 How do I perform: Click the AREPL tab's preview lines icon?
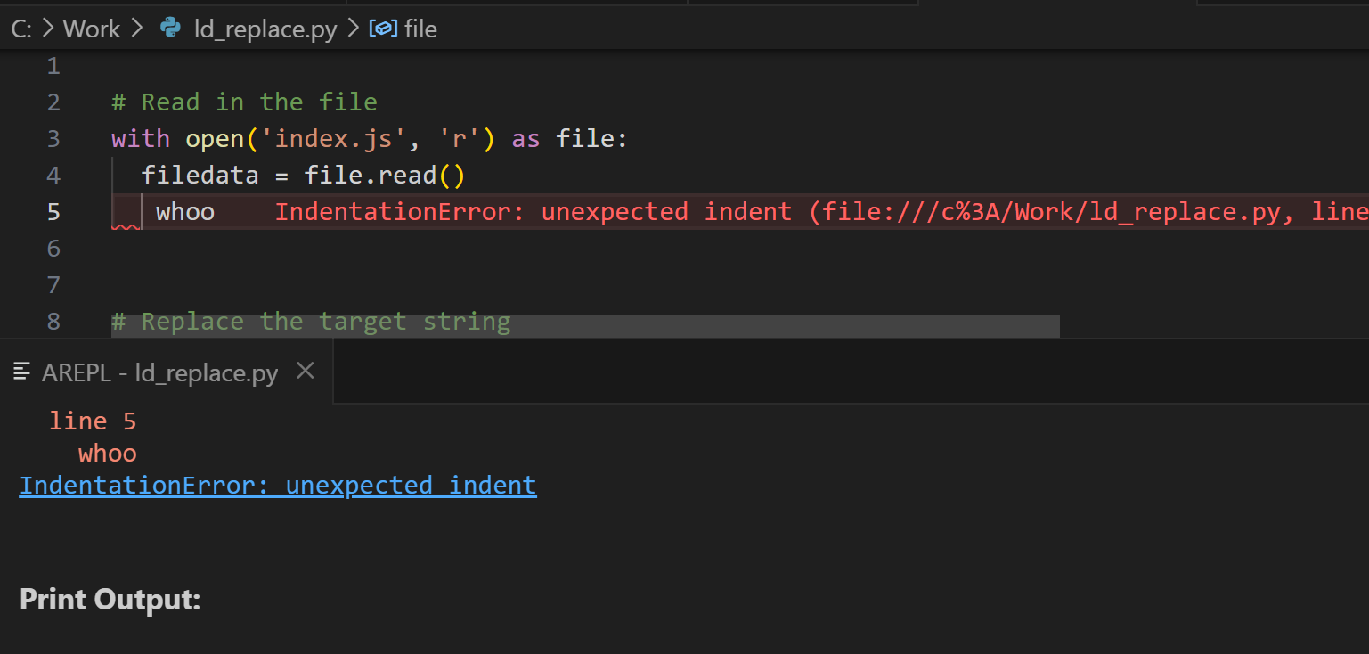pos(22,372)
